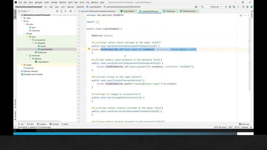This screenshot has width=267, height=150.
Task: Select pom.xml in project tree
Action: (29, 68)
